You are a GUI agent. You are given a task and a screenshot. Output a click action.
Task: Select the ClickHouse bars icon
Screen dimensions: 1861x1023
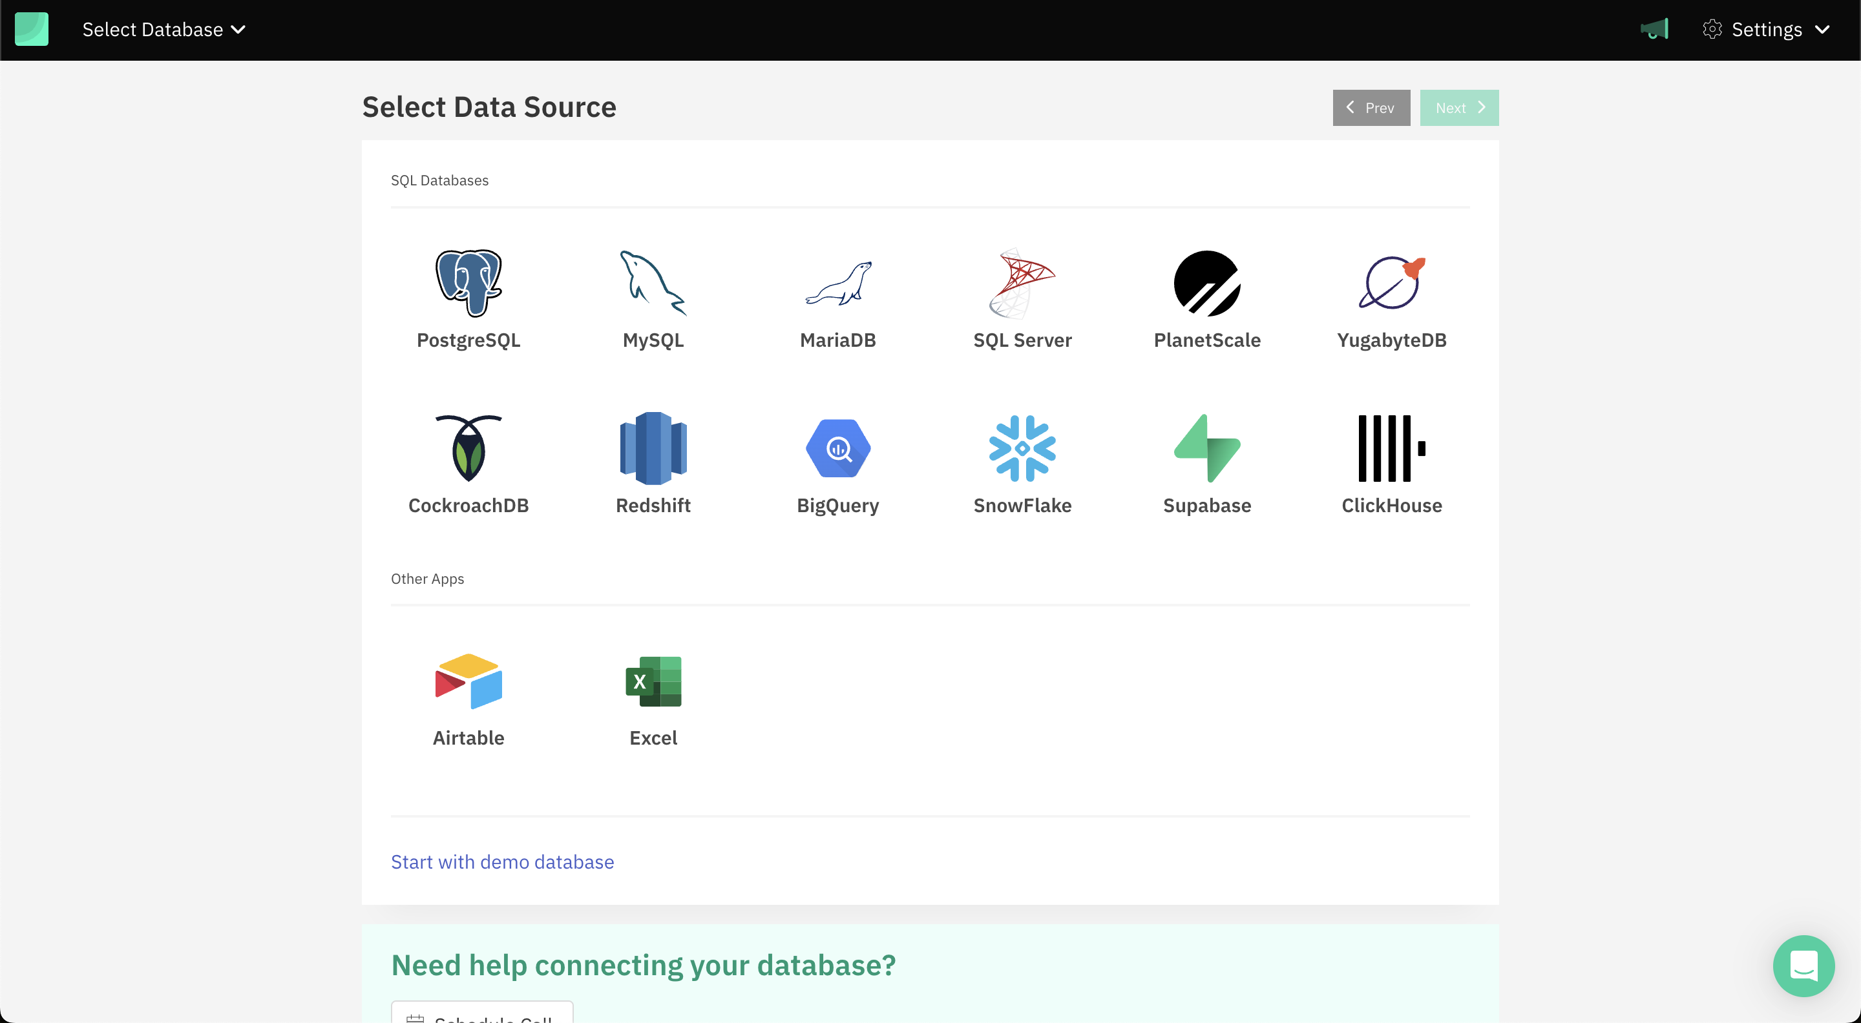point(1391,448)
